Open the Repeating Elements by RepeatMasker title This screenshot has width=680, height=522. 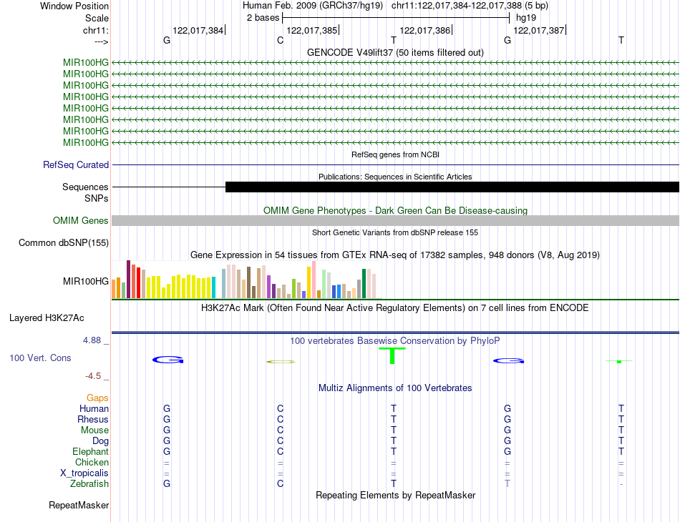click(x=395, y=495)
